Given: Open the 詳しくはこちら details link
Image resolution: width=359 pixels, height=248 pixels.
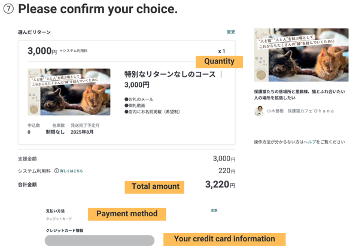Looking at the screenshot, I should [72, 171].
